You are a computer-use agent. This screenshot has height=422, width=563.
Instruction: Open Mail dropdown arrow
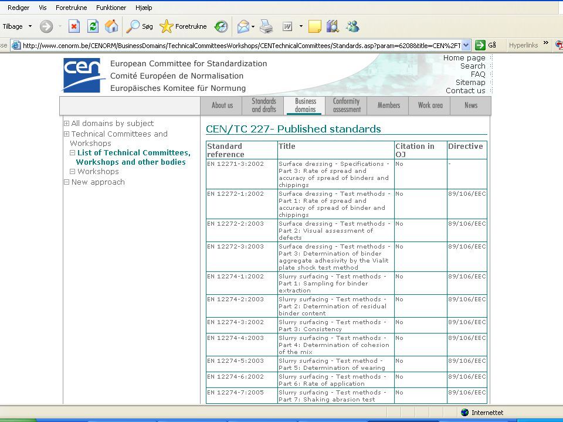(253, 26)
